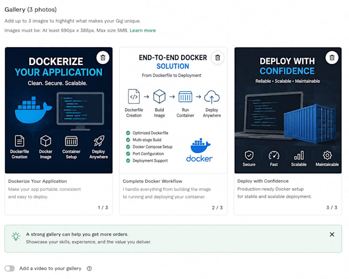Image resolution: width=349 pixels, height=279 pixels.
Task: Open the Learn more link
Action: pos(143,30)
